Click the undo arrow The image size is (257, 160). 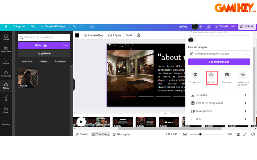click(74, 26)
